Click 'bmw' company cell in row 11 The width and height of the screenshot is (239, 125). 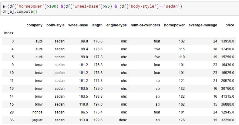tap(39, 81)
